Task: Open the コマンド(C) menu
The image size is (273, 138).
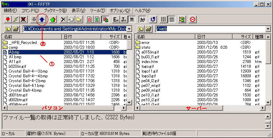Action: pyautogui.click(x=30, y=11)
